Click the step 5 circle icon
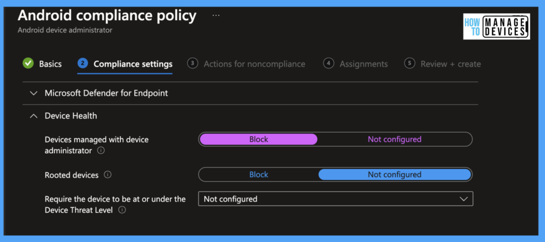Screen dimensions: 545x242 [x=410, y=63]
